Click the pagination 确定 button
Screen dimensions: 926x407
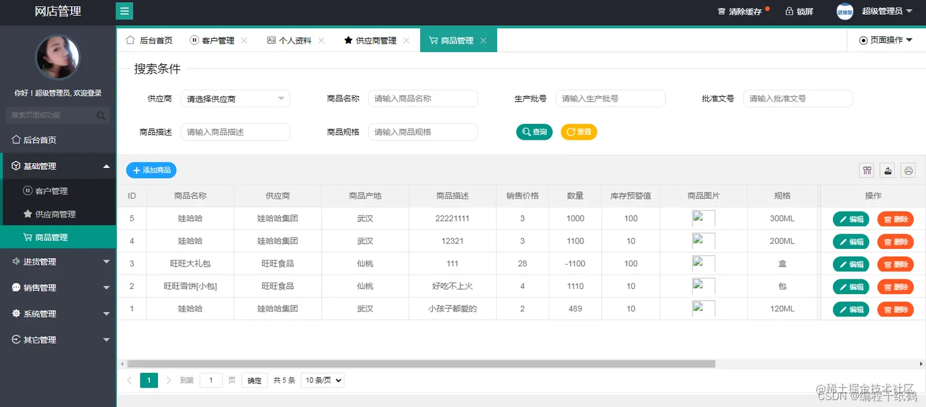254,381
